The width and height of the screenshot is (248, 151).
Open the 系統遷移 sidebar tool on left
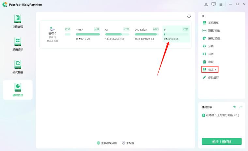tap(18, 44)
